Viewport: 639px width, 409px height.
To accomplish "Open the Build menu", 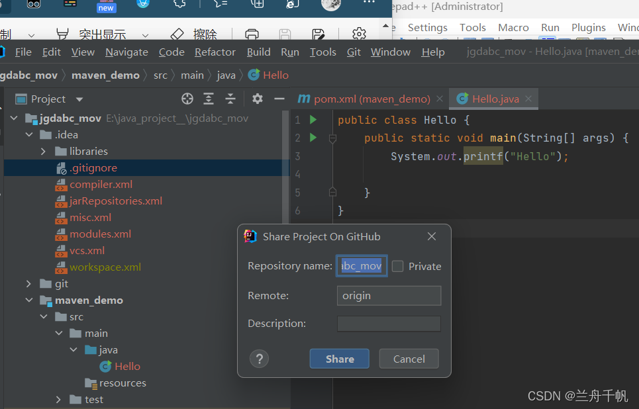I will pyautogui.click(x=258, y=52).
